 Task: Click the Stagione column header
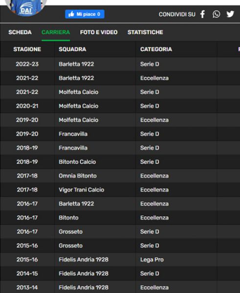pyautogui.click(x=27, y=49)
